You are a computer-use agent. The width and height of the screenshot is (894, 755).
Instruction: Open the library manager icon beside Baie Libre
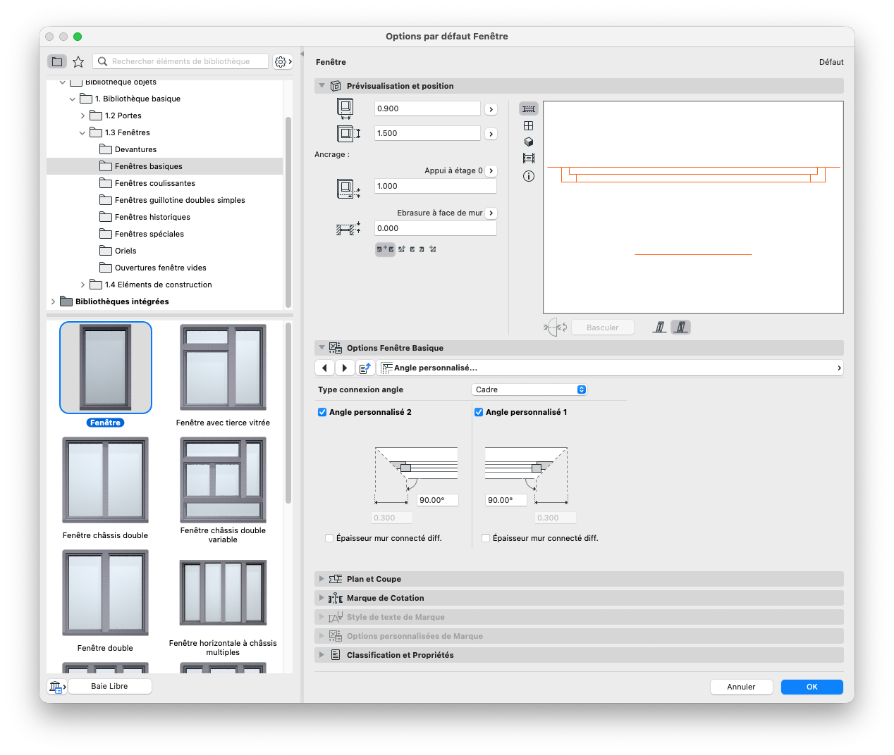click(x=57, y=687)
